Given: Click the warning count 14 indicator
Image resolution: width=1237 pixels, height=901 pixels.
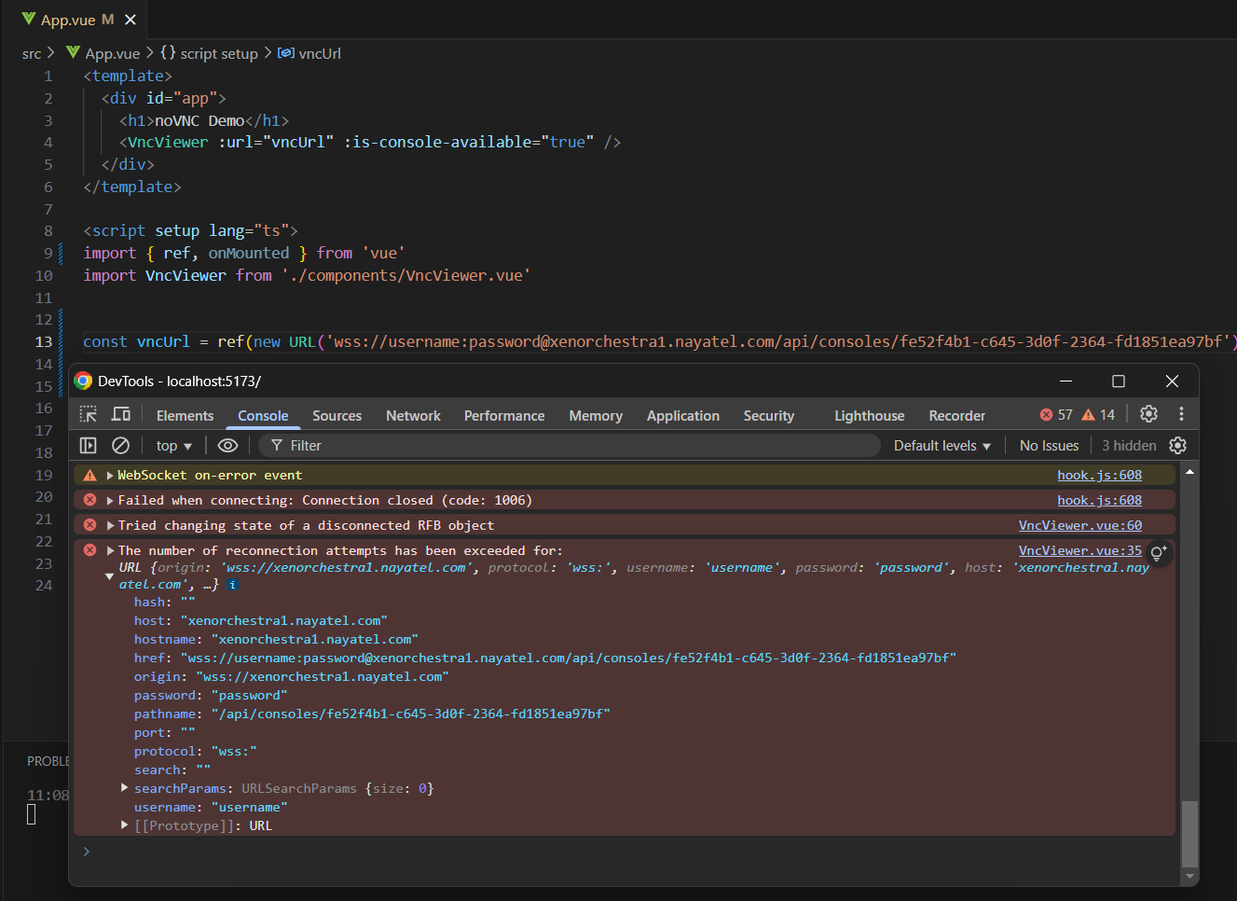Looking at the screenshot, I should tap(1098, 415).
